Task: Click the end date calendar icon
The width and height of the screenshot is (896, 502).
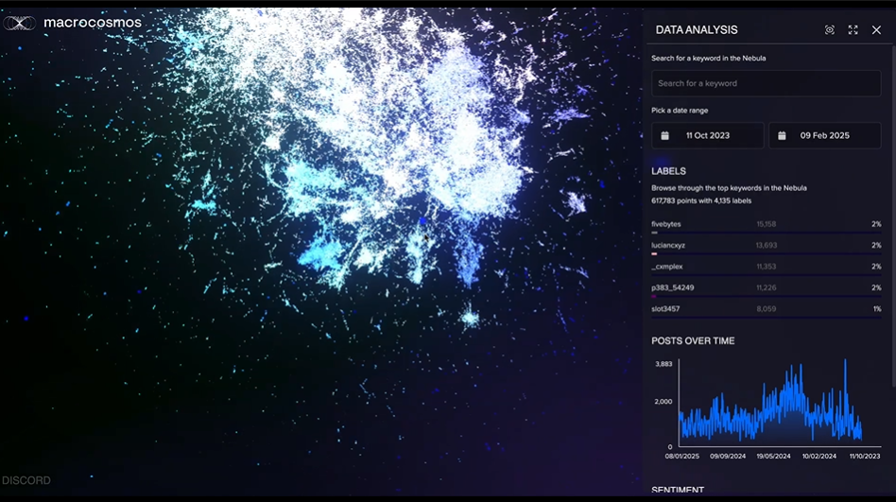Action: point(782,136)
